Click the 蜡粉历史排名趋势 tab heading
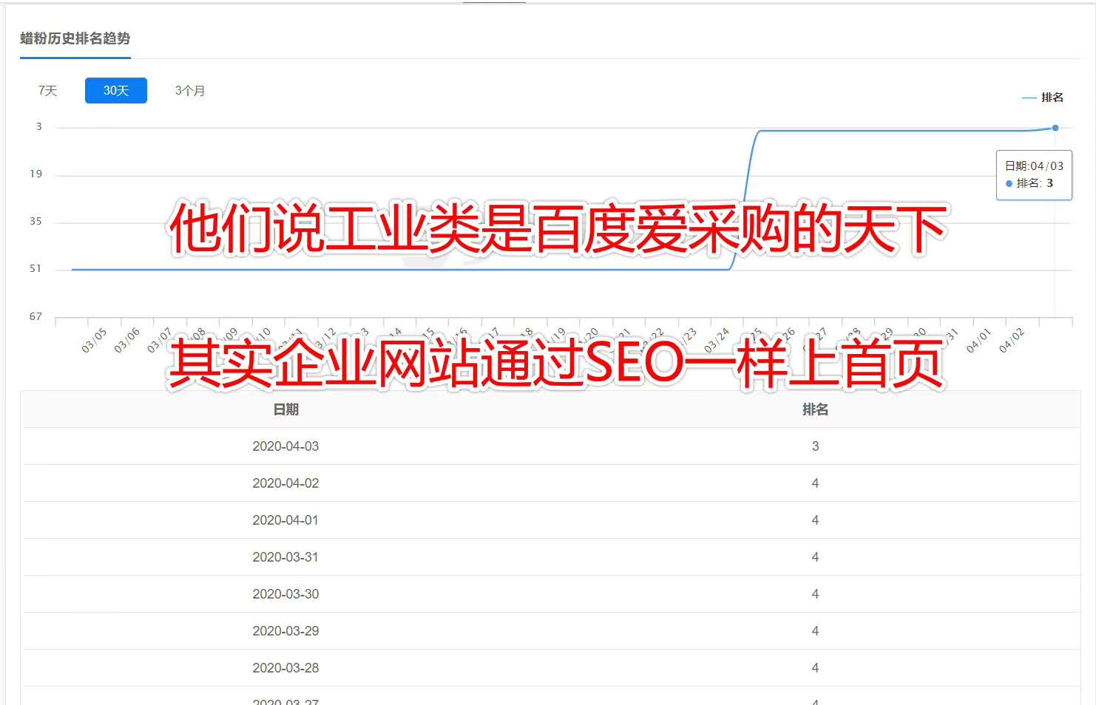Image resolution: width=1096 pixels, height=705 pixels. point(75,39)
